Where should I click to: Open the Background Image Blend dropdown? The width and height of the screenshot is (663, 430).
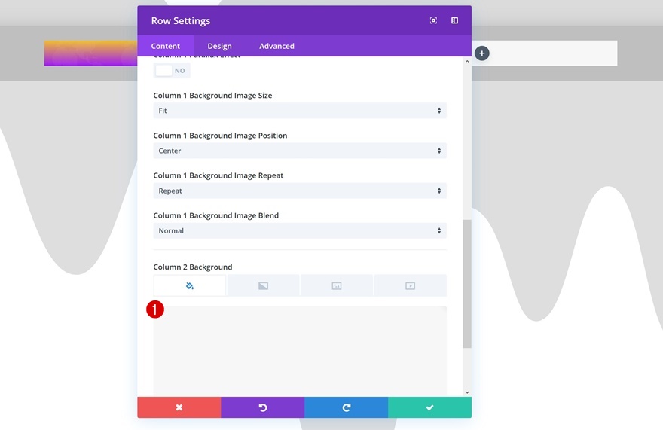tap(300, 231)
